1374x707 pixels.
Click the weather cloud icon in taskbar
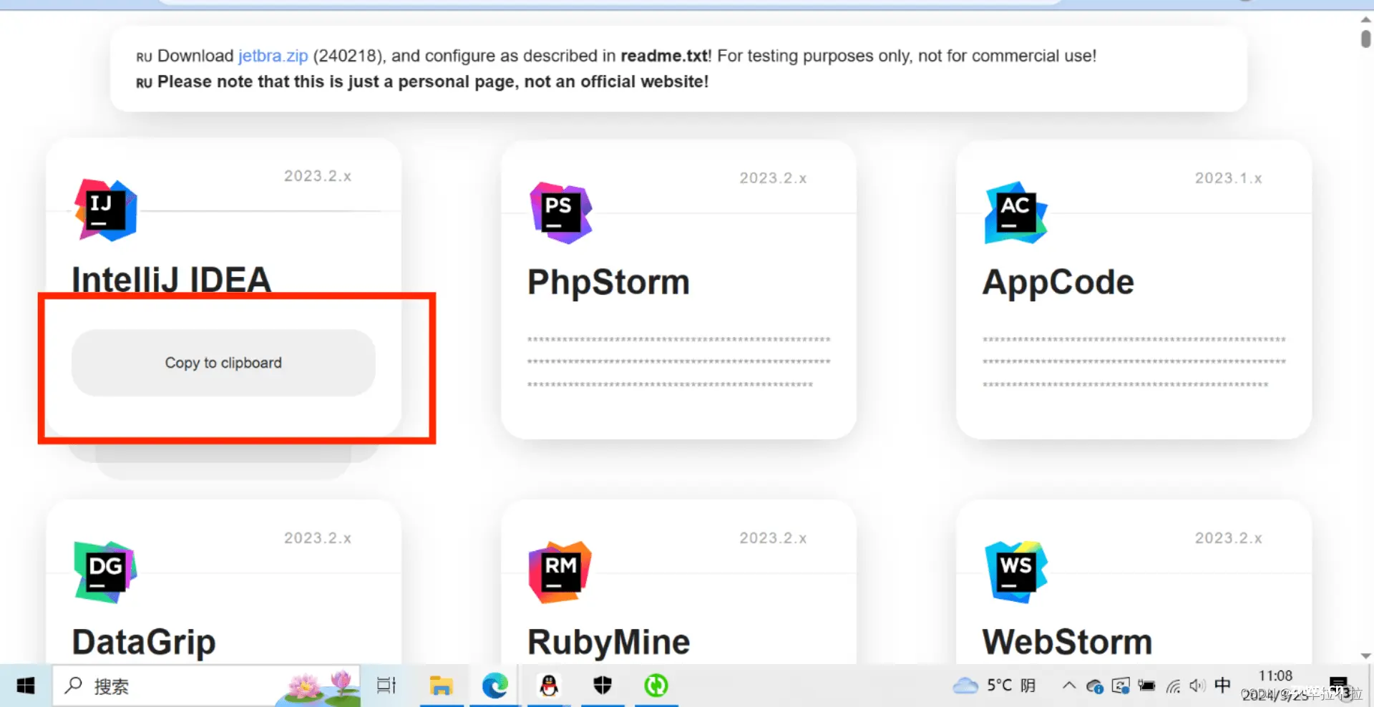pos(965,686)
